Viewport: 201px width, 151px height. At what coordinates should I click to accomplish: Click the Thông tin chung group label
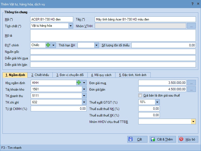[x=16, y=12]
